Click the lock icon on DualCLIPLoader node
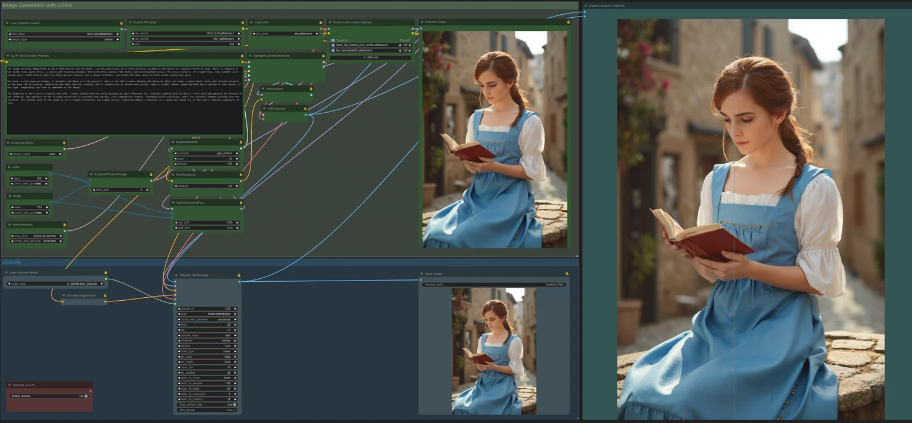Screen dimensions: 912x423 click(x=243, y=23)
